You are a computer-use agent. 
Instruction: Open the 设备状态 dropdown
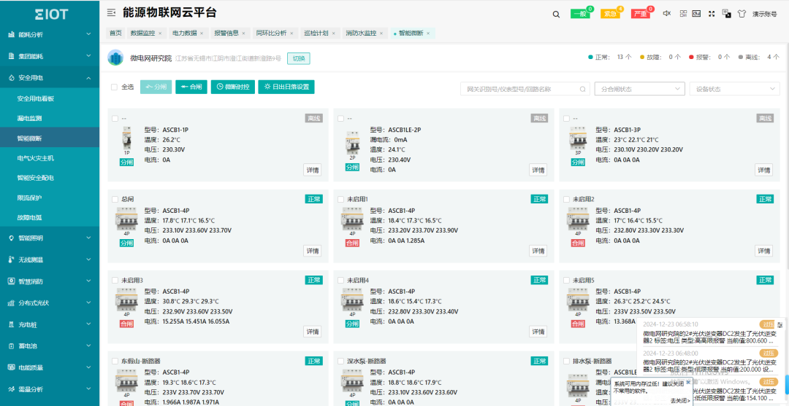tap(735, 89)
